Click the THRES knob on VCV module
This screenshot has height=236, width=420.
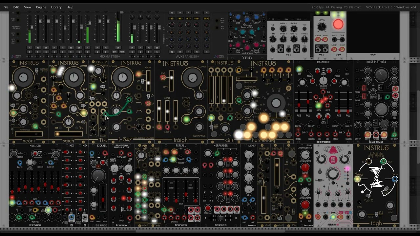coord(305,39)
